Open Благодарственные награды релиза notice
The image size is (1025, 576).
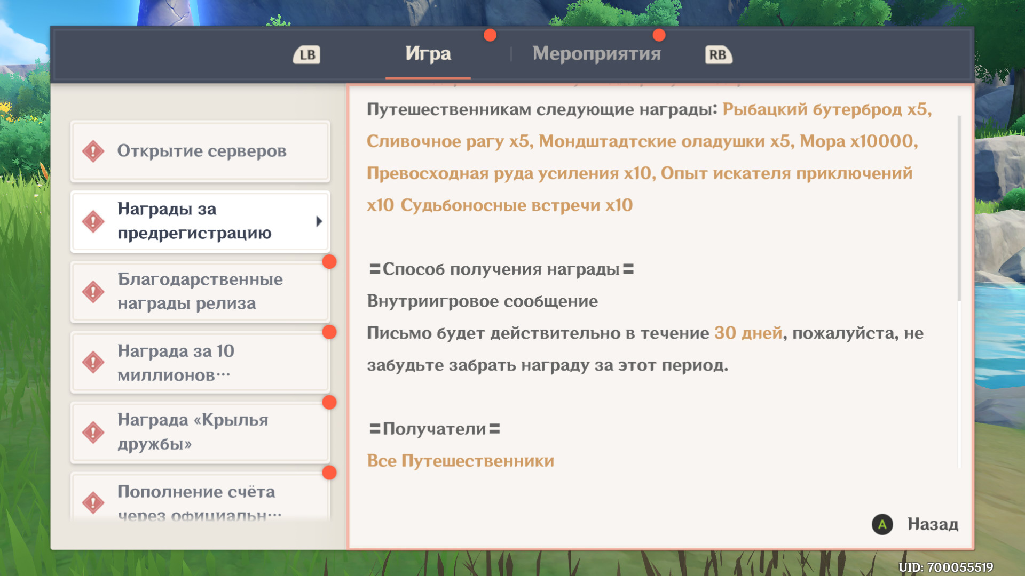201,291
